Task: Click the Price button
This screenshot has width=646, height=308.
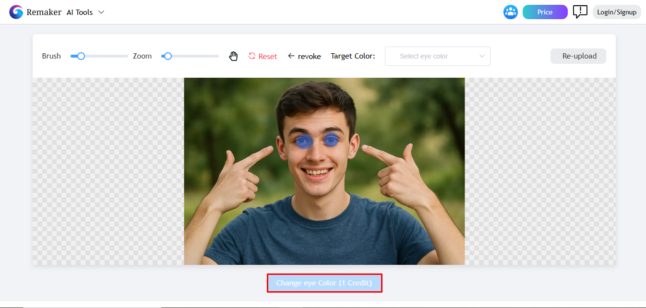Action: [545, 11]
